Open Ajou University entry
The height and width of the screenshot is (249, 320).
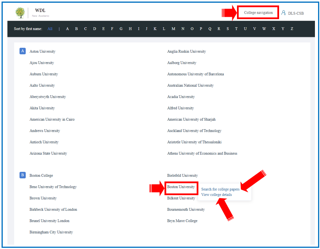(42, 63)
